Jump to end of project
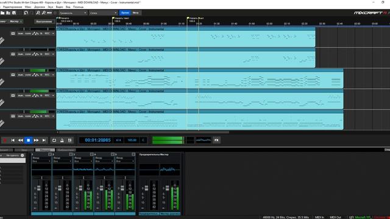This screenshot has width=390, height=219. (44, 141)
